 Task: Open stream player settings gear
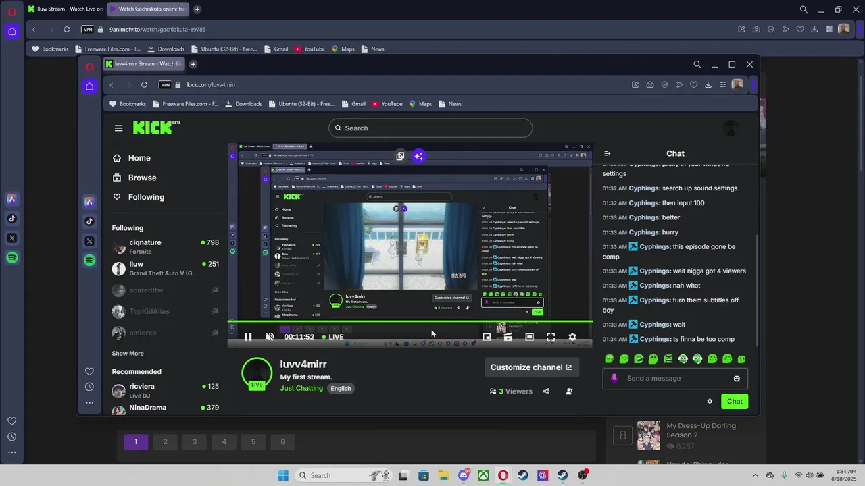click(572, 337)
